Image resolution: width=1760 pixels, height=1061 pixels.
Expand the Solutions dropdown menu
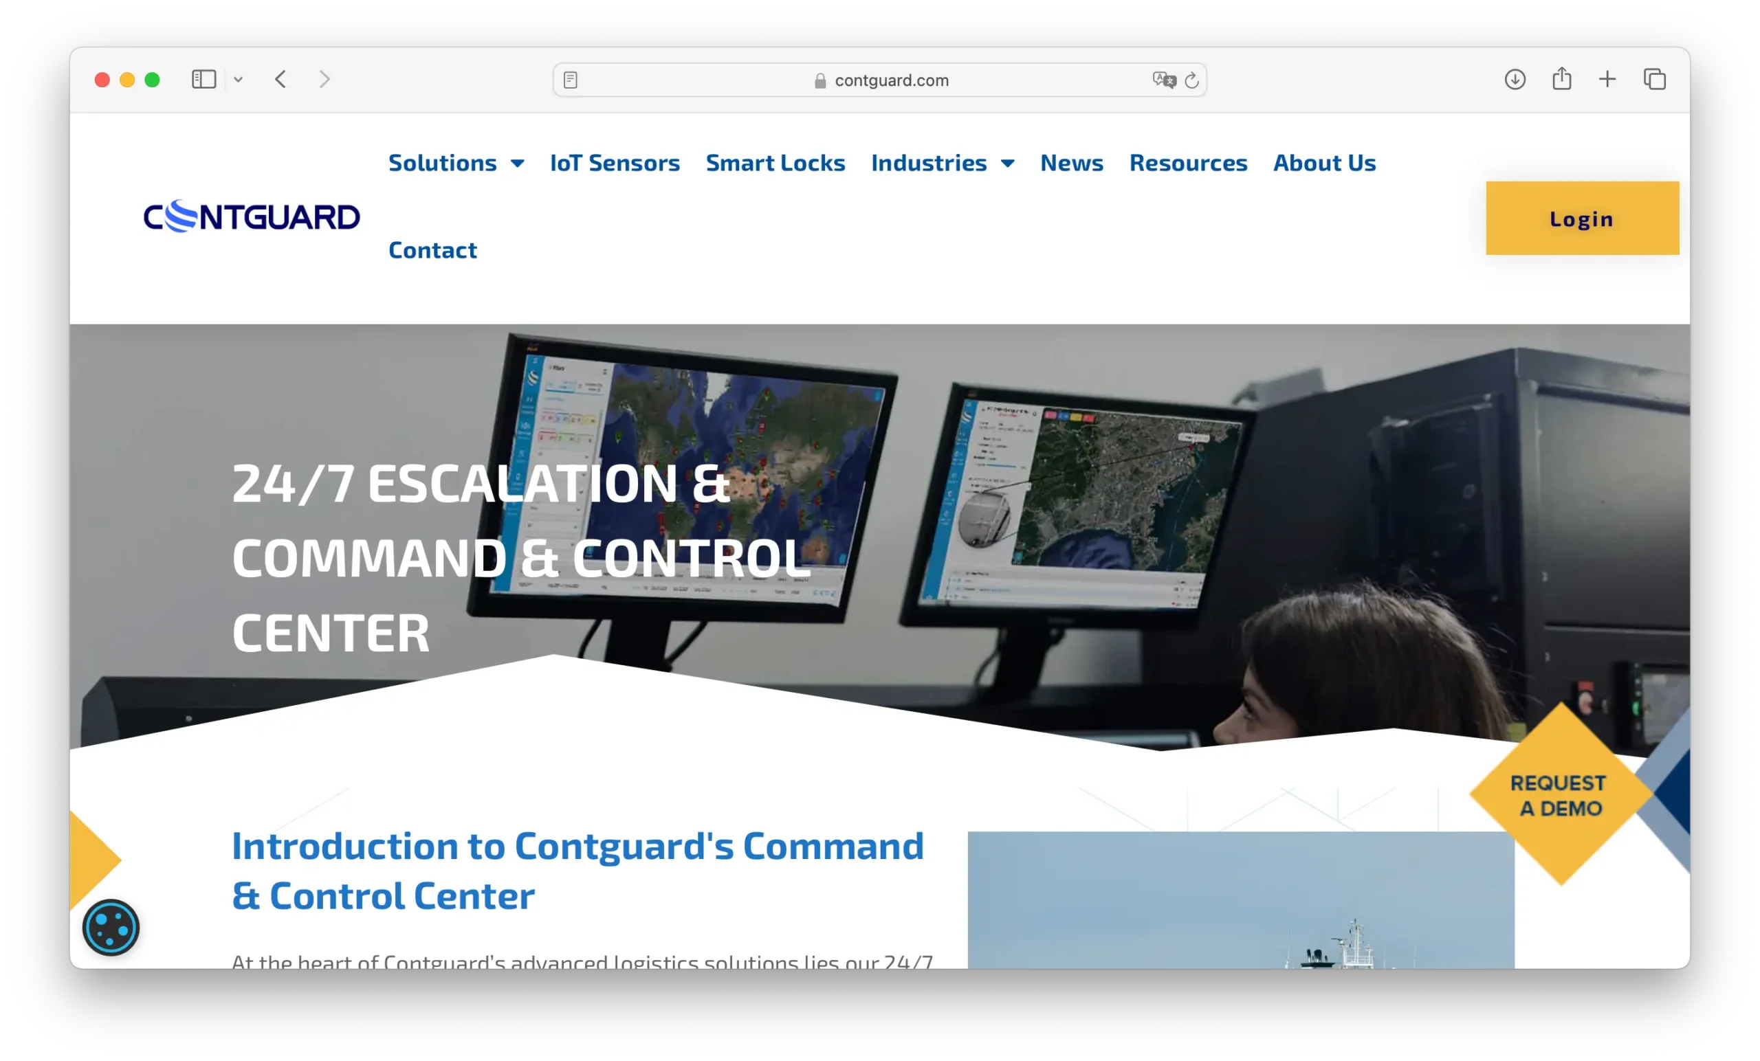click(455, 161)
